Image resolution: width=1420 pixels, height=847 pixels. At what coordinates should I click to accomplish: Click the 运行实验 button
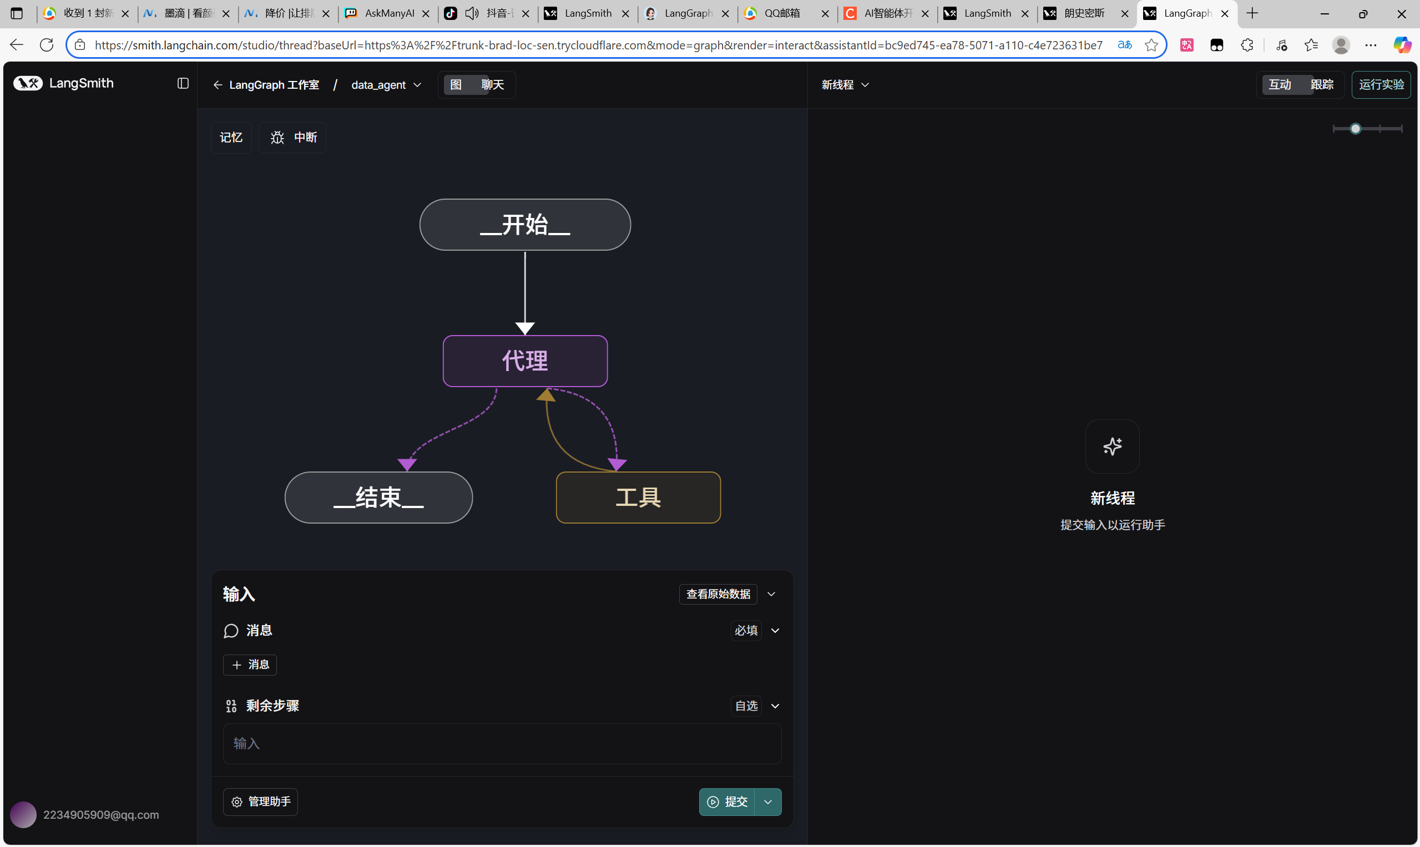[x=1381, y=85]
